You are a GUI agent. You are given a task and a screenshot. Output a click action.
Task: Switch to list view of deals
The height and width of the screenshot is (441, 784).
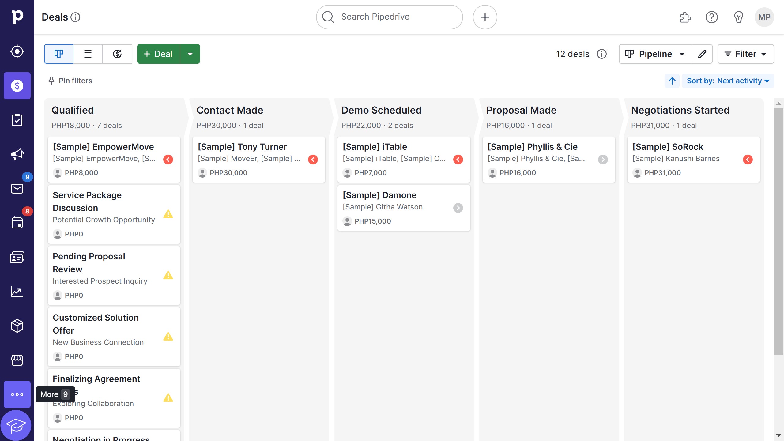coord(88,54)
